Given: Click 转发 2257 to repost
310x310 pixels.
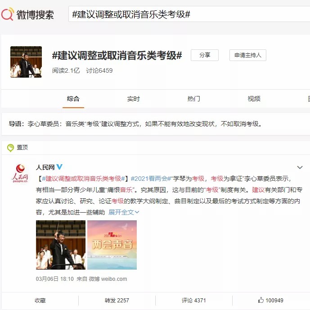Looking at the screenshot, I should click(117, 301).
